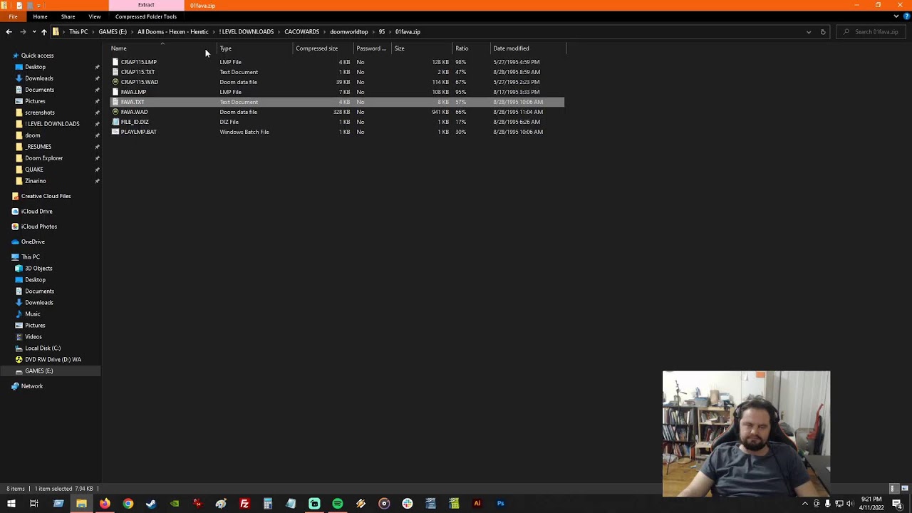Go up one folder level
The width and height of the screenshot is (912, 513).
tap(43, 31)
